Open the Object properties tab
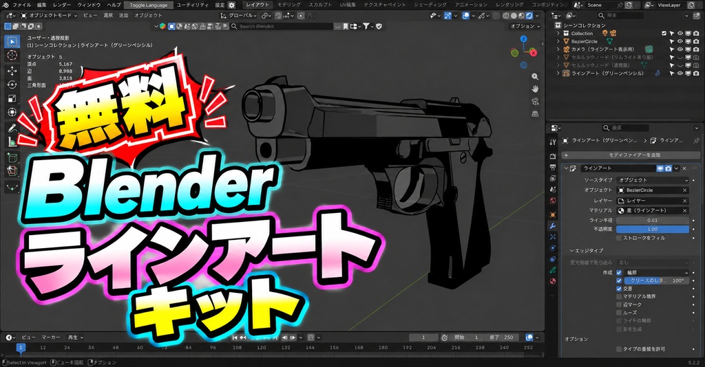Screen dimensions: 705x367 [x=553, y=215]
